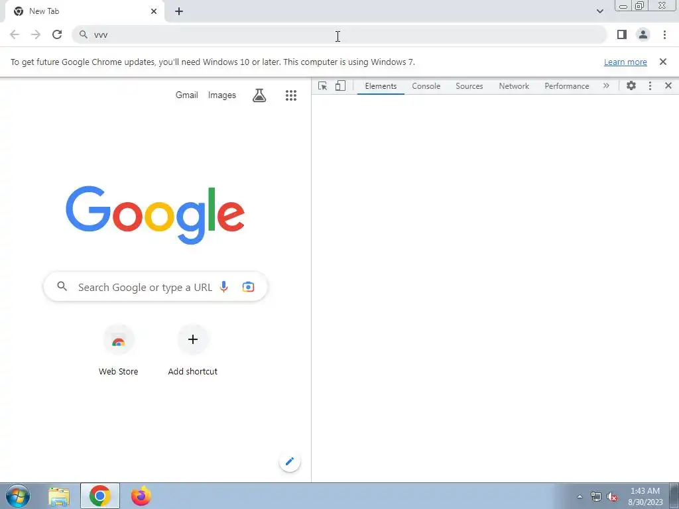Viewport: 679px width, 509px height.
Task: Switch to the Elements tab
Action: click(x=381, y=85)
